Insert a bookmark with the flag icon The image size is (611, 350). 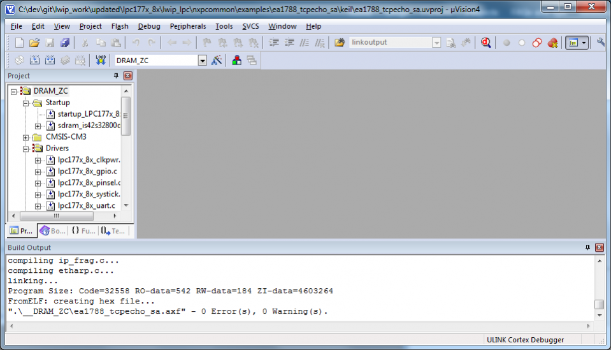tap(207, 43)
